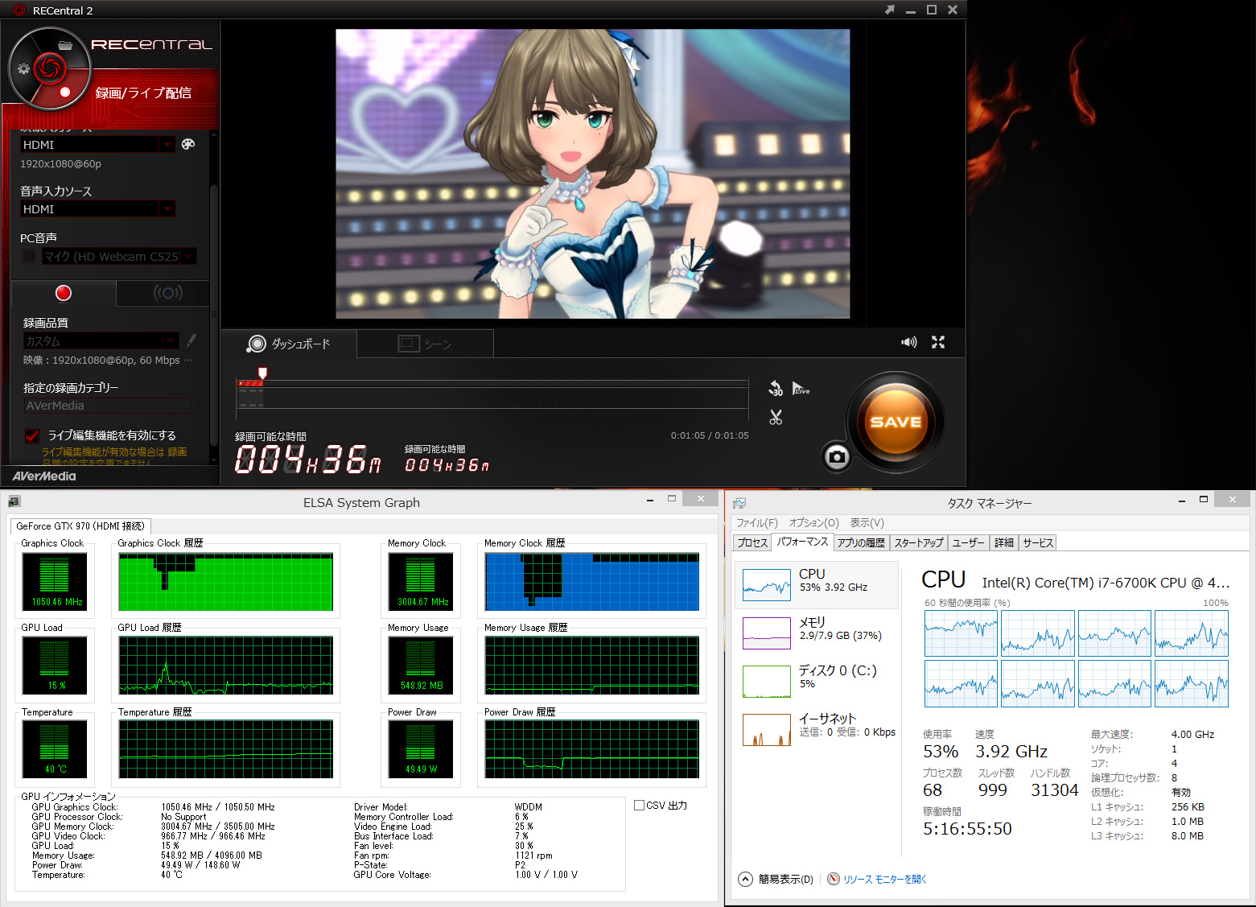Show more recording quality details ellipsis
Image resolution: width=1256 pixels, height=907 pixels.
point(188,361)
